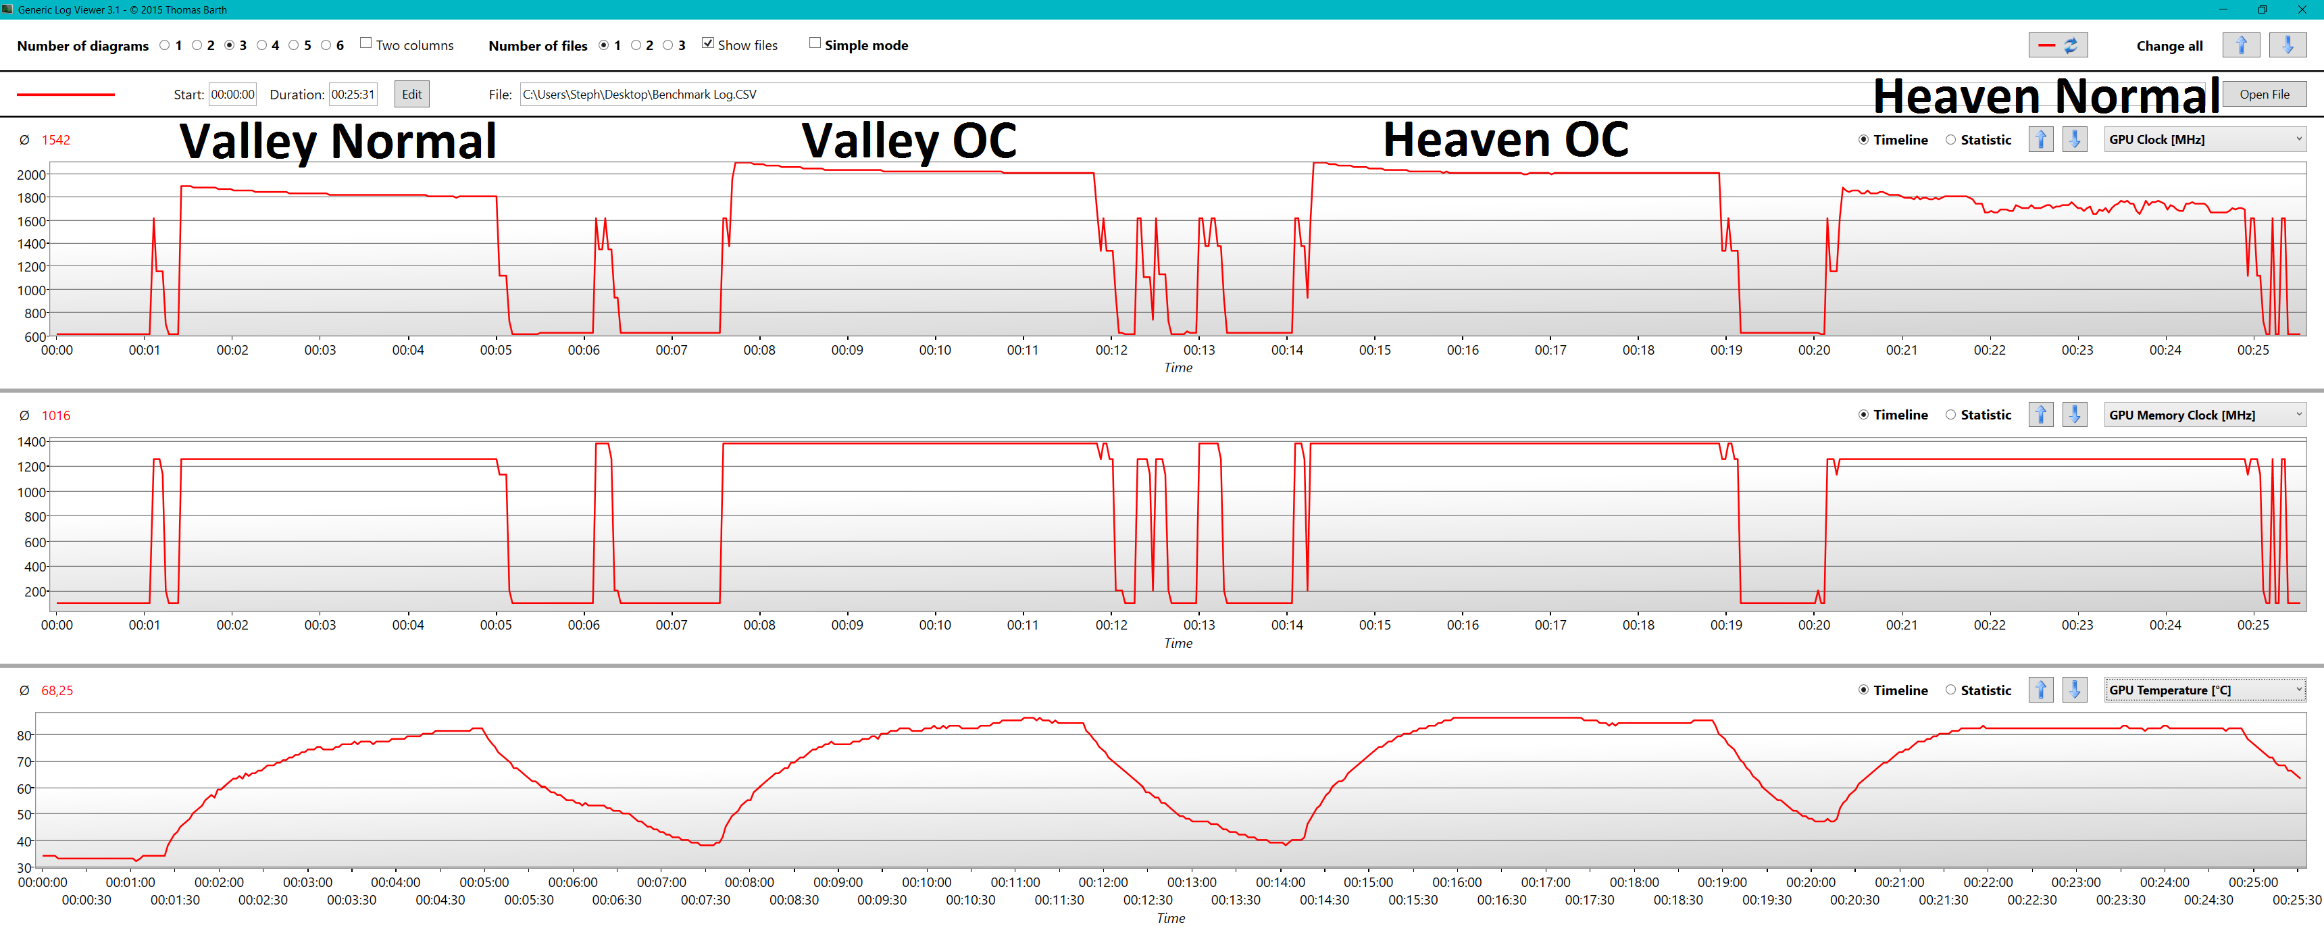Click the Edit button
This screenshot has width=2324, height=939.
[x=411, y=94]
